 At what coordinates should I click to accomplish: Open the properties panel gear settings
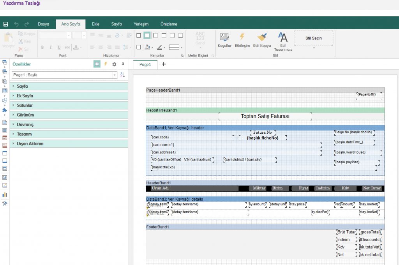114,64
